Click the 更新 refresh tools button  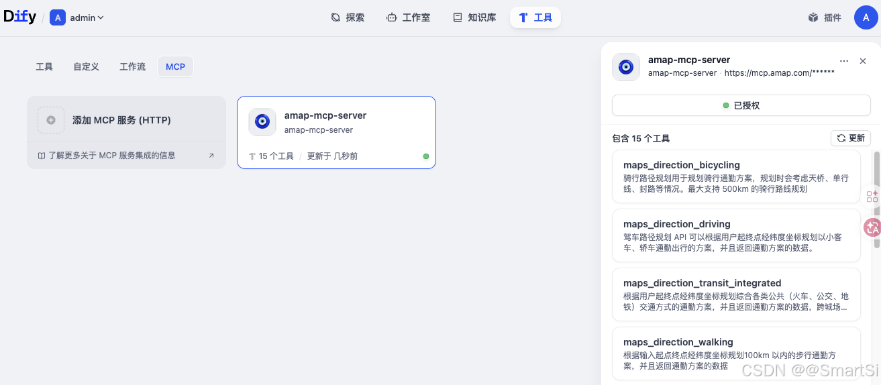click(851, 138)
